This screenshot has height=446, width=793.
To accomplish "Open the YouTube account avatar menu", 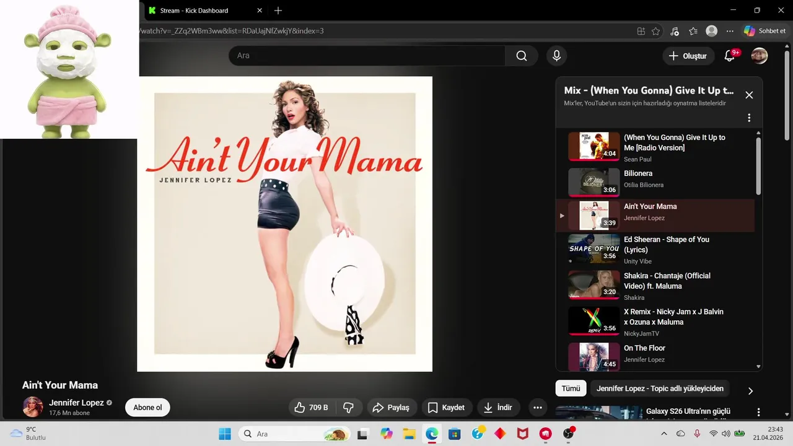I will tap(759, 56).
